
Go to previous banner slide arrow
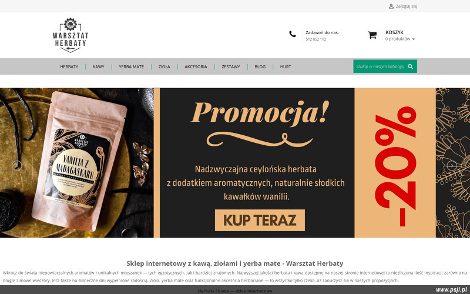click(x=17, y=165)
